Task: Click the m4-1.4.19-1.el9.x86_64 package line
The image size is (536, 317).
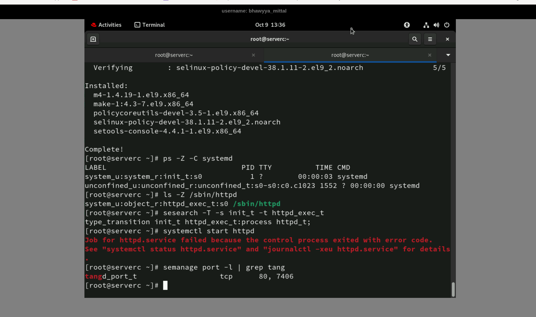Action: (141, 95)
